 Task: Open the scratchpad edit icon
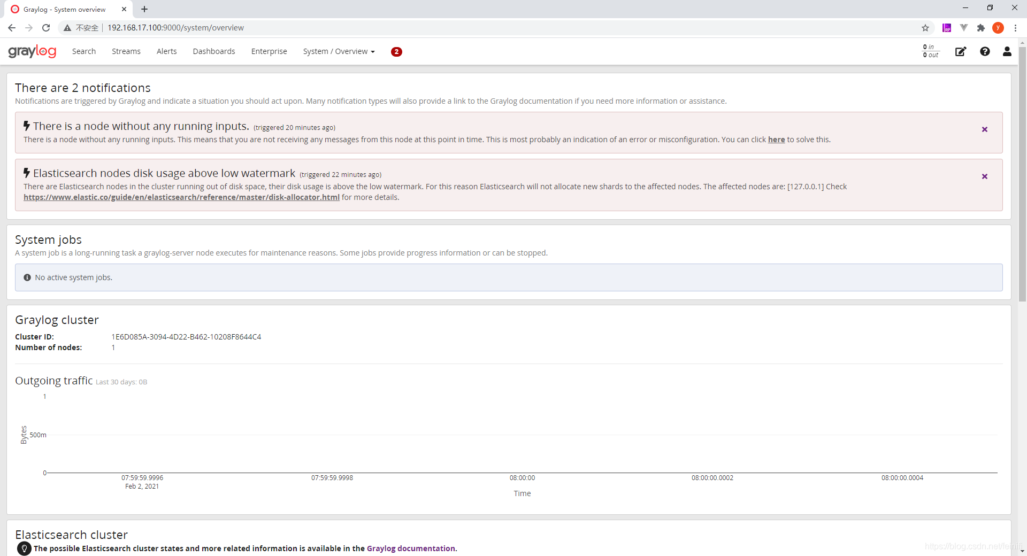961,51
